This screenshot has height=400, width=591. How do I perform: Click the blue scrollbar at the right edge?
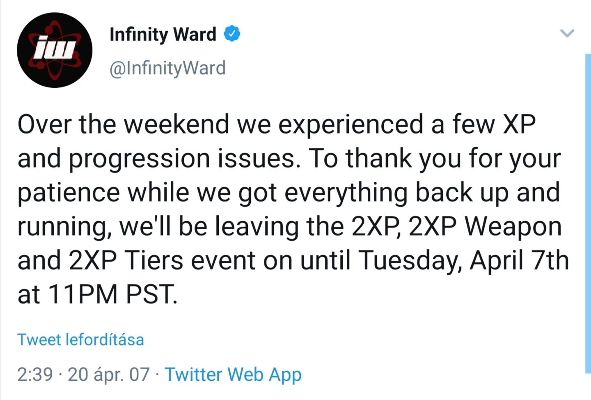point(588,213)
